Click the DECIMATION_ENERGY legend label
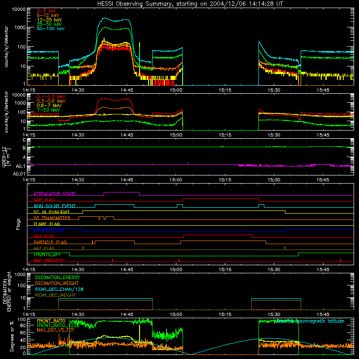This screenshot has width=359, height=359. pyautogui.click(x=57, y=277)
